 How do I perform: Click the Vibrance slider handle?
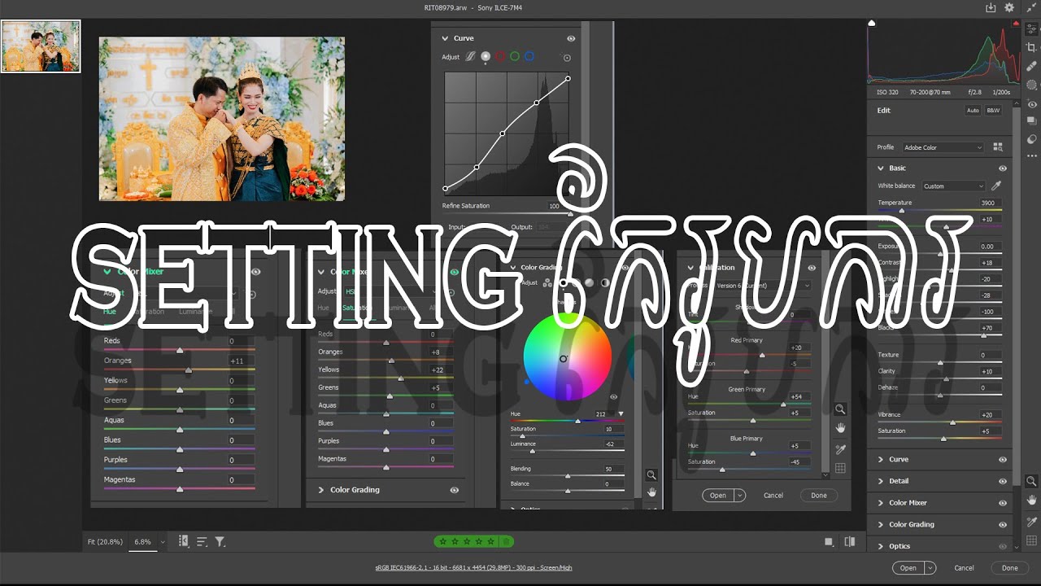click(x=952, y=422)
